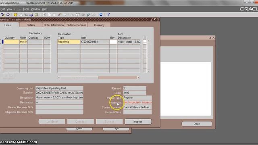
Task: Click the yellow Save toolbar icon
Action: tap(15, 14)
